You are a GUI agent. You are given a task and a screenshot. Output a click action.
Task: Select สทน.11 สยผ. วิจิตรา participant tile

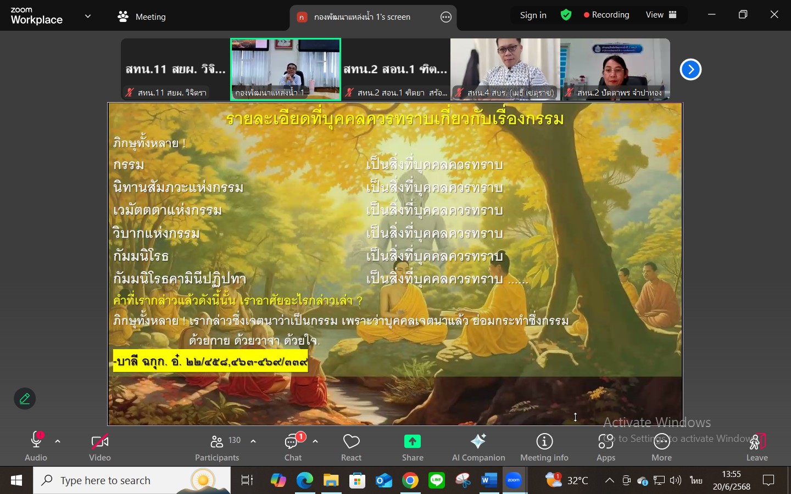tap(176, 70)
